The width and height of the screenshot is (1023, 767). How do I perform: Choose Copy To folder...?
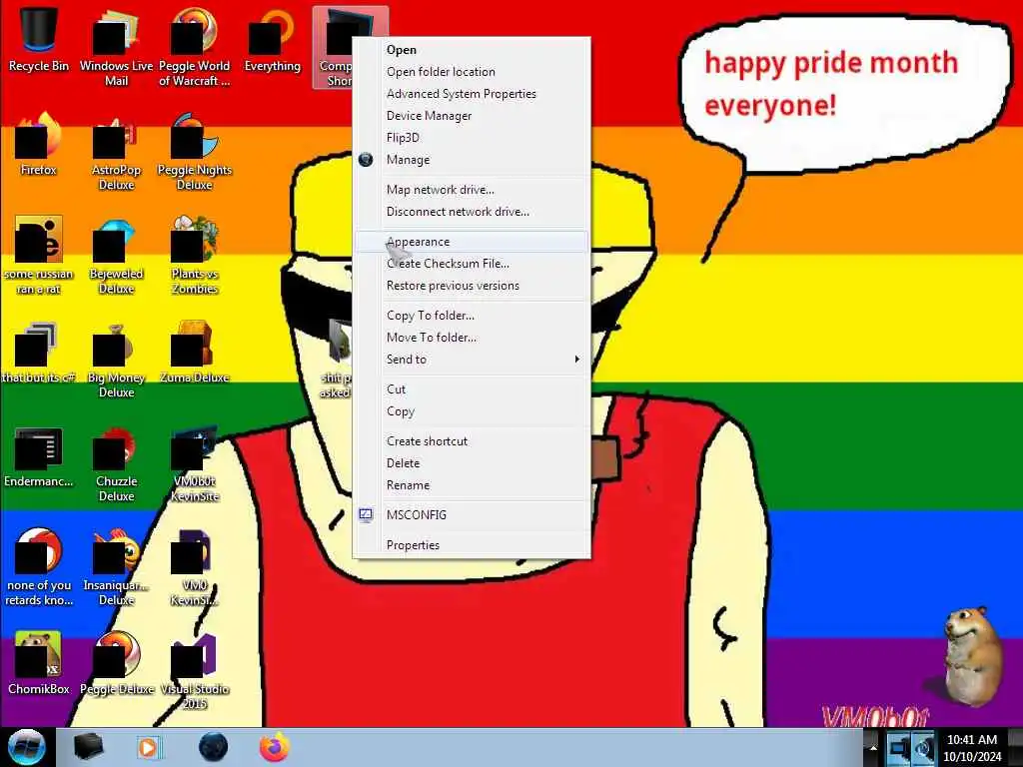click(472, 316)
